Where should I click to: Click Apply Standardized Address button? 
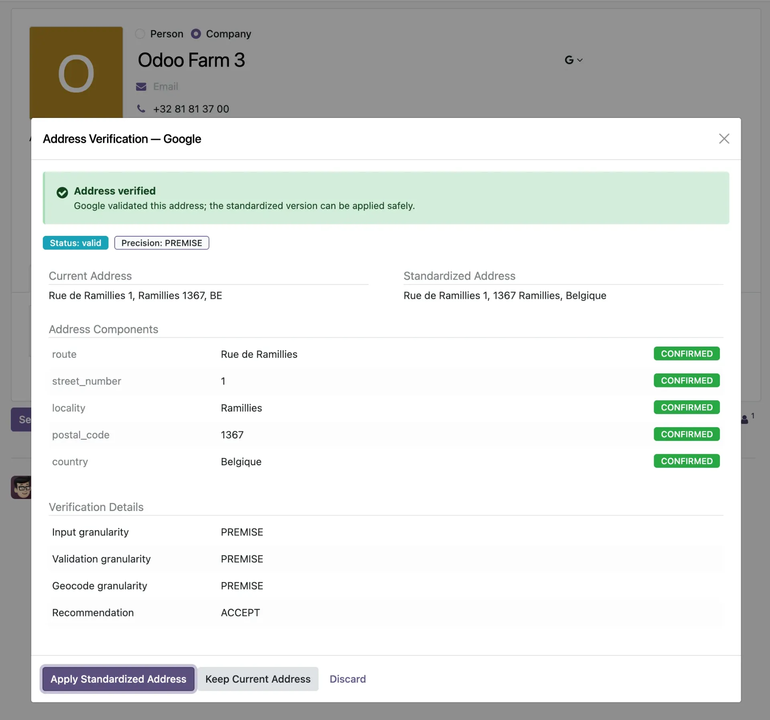tap(118, 679)
